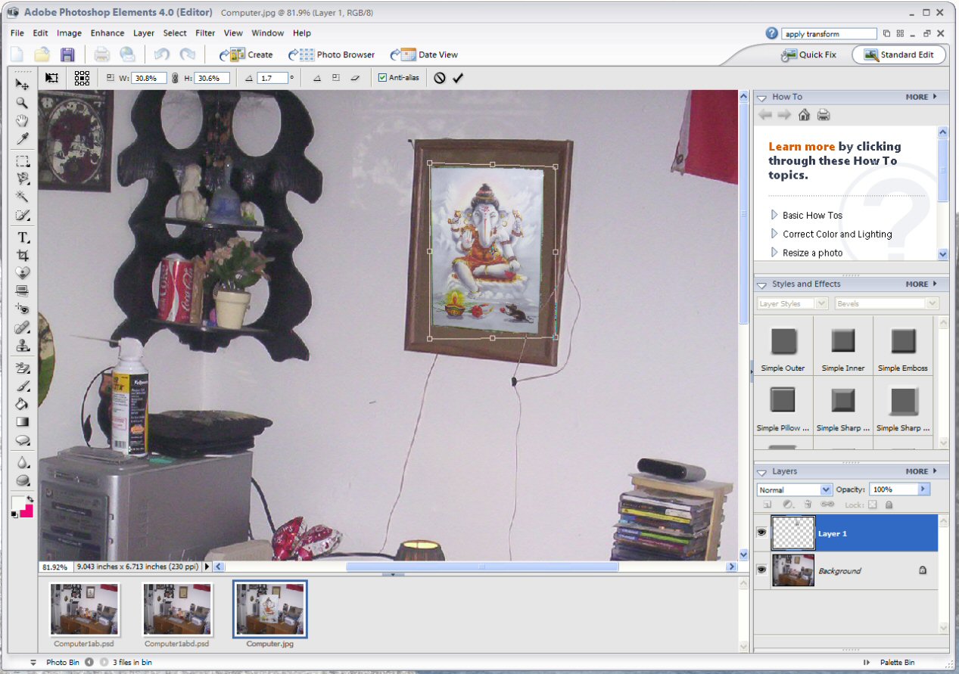Open the Layer menu
The width and height of the screenshot is (959, 674).
click(x=144, y=33)
